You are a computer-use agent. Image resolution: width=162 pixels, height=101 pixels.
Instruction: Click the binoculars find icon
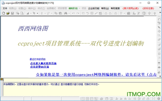pos(66,13)
